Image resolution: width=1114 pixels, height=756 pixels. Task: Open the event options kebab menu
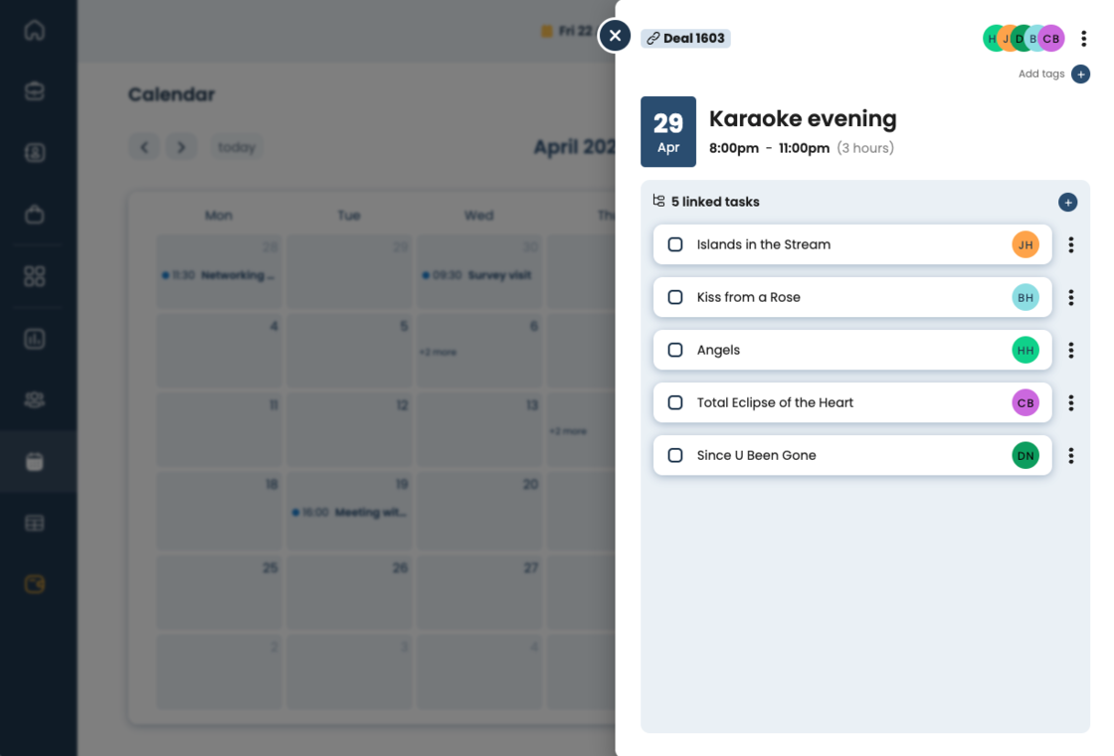pos(1083,39)
